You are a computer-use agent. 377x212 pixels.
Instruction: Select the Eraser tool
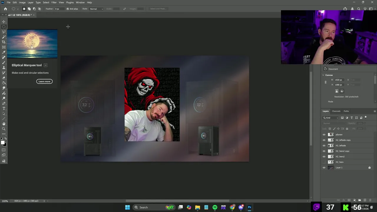click(4, 78)
